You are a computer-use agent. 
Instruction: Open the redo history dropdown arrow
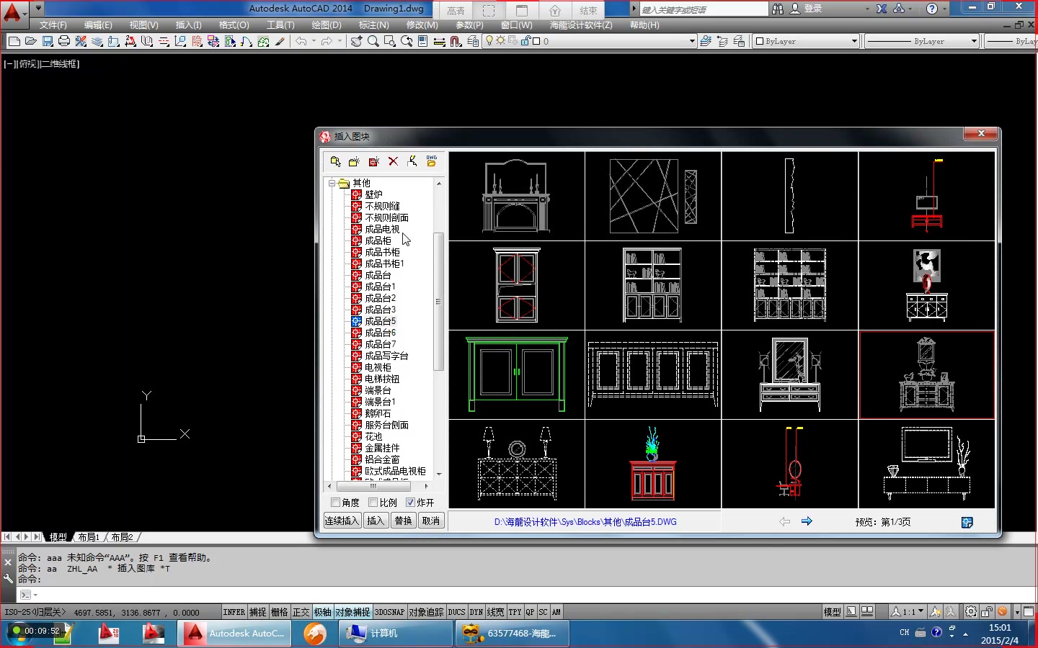pyautogui.click(x=340, y=41)
